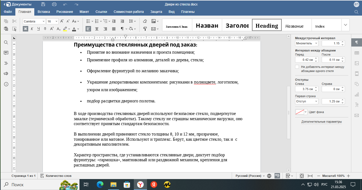Viewport: 362px width, 190px height.
Task: Open the line spacing dropdown in toolbar
Action: tap(132, 21)
